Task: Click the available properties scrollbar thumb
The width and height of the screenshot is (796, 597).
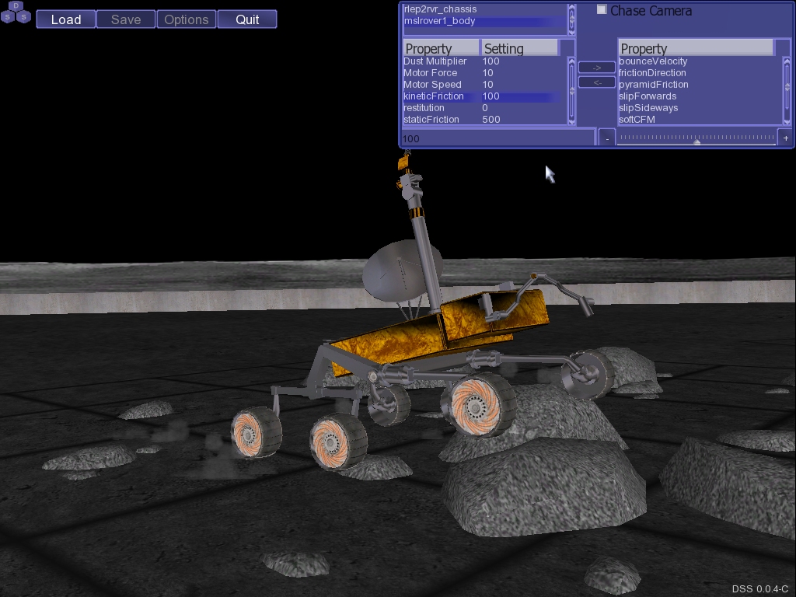Action: point(787,87)
